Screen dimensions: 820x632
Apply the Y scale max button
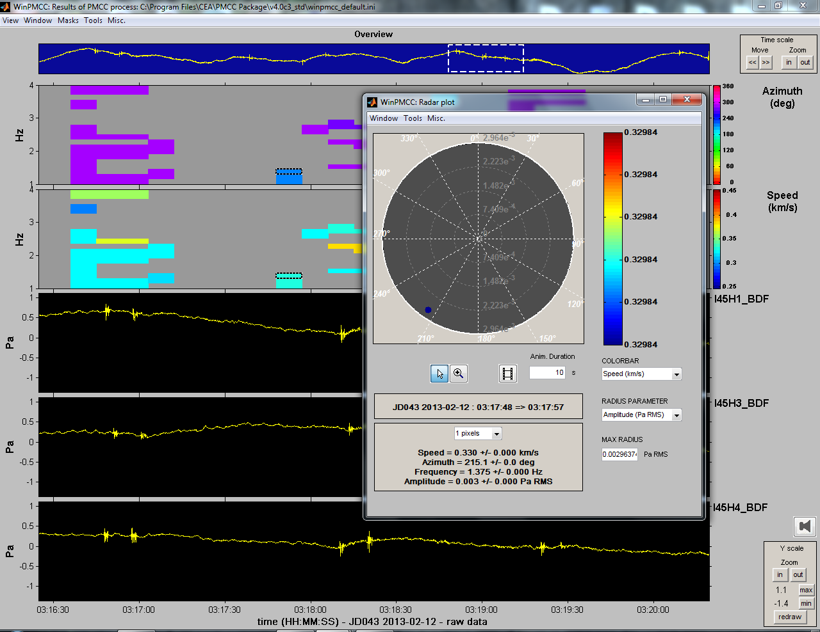[x=806, y=590]
